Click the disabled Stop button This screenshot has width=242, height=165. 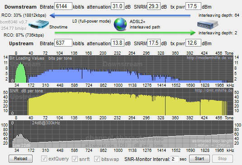tap(223, 159)
